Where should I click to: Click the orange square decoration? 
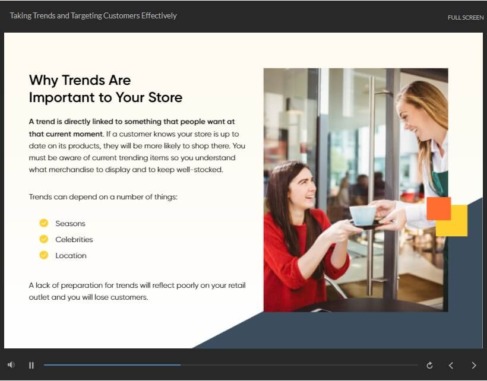pyautogui.click(x=438, y=208)
